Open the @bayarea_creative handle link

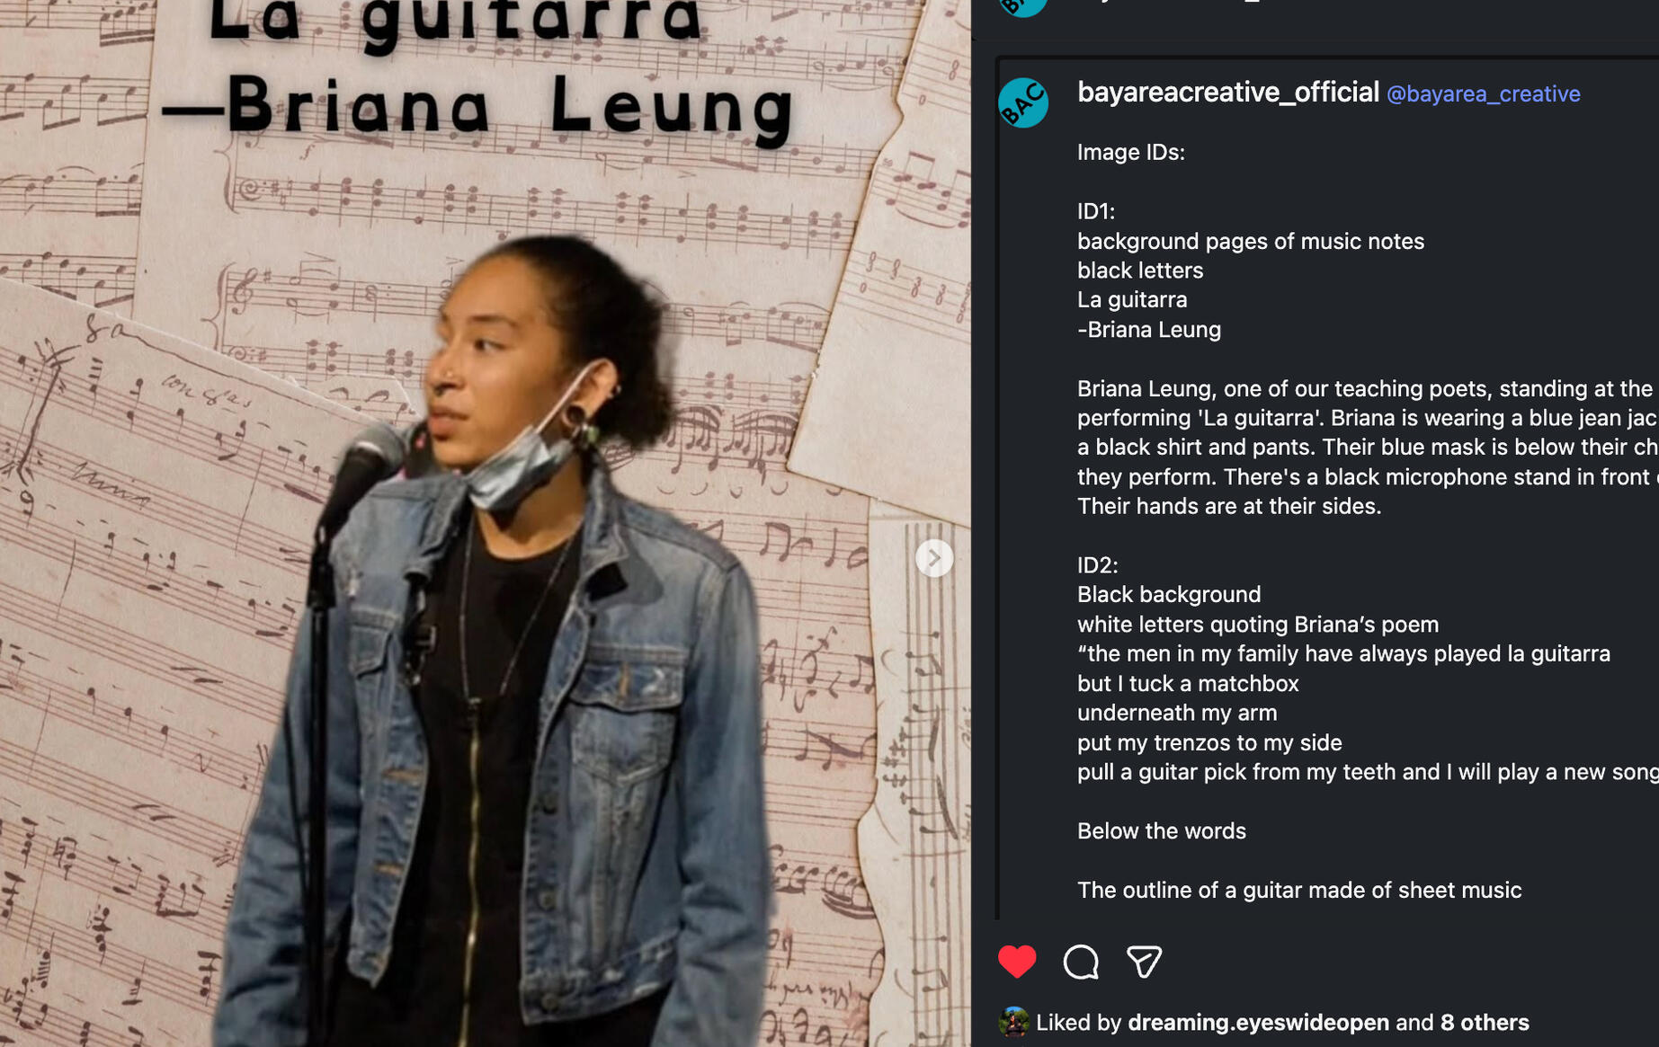click(1483, 93)
